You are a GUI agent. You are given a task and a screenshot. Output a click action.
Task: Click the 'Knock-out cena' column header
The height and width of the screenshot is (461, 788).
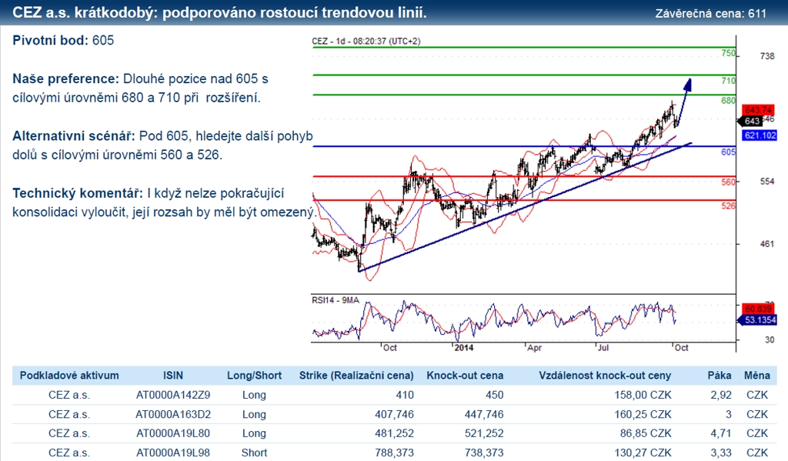(465, 376)
